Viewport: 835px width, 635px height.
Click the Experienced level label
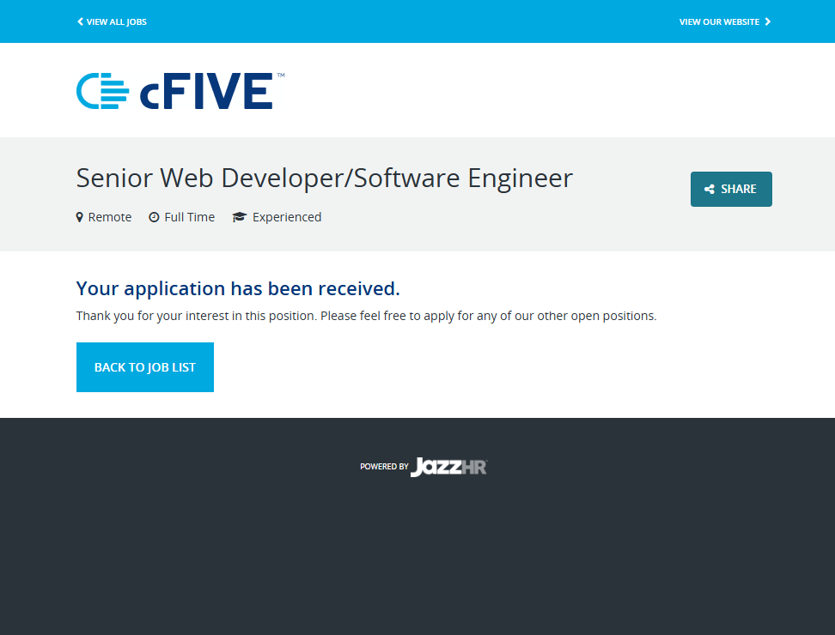[x=287, y=218]
